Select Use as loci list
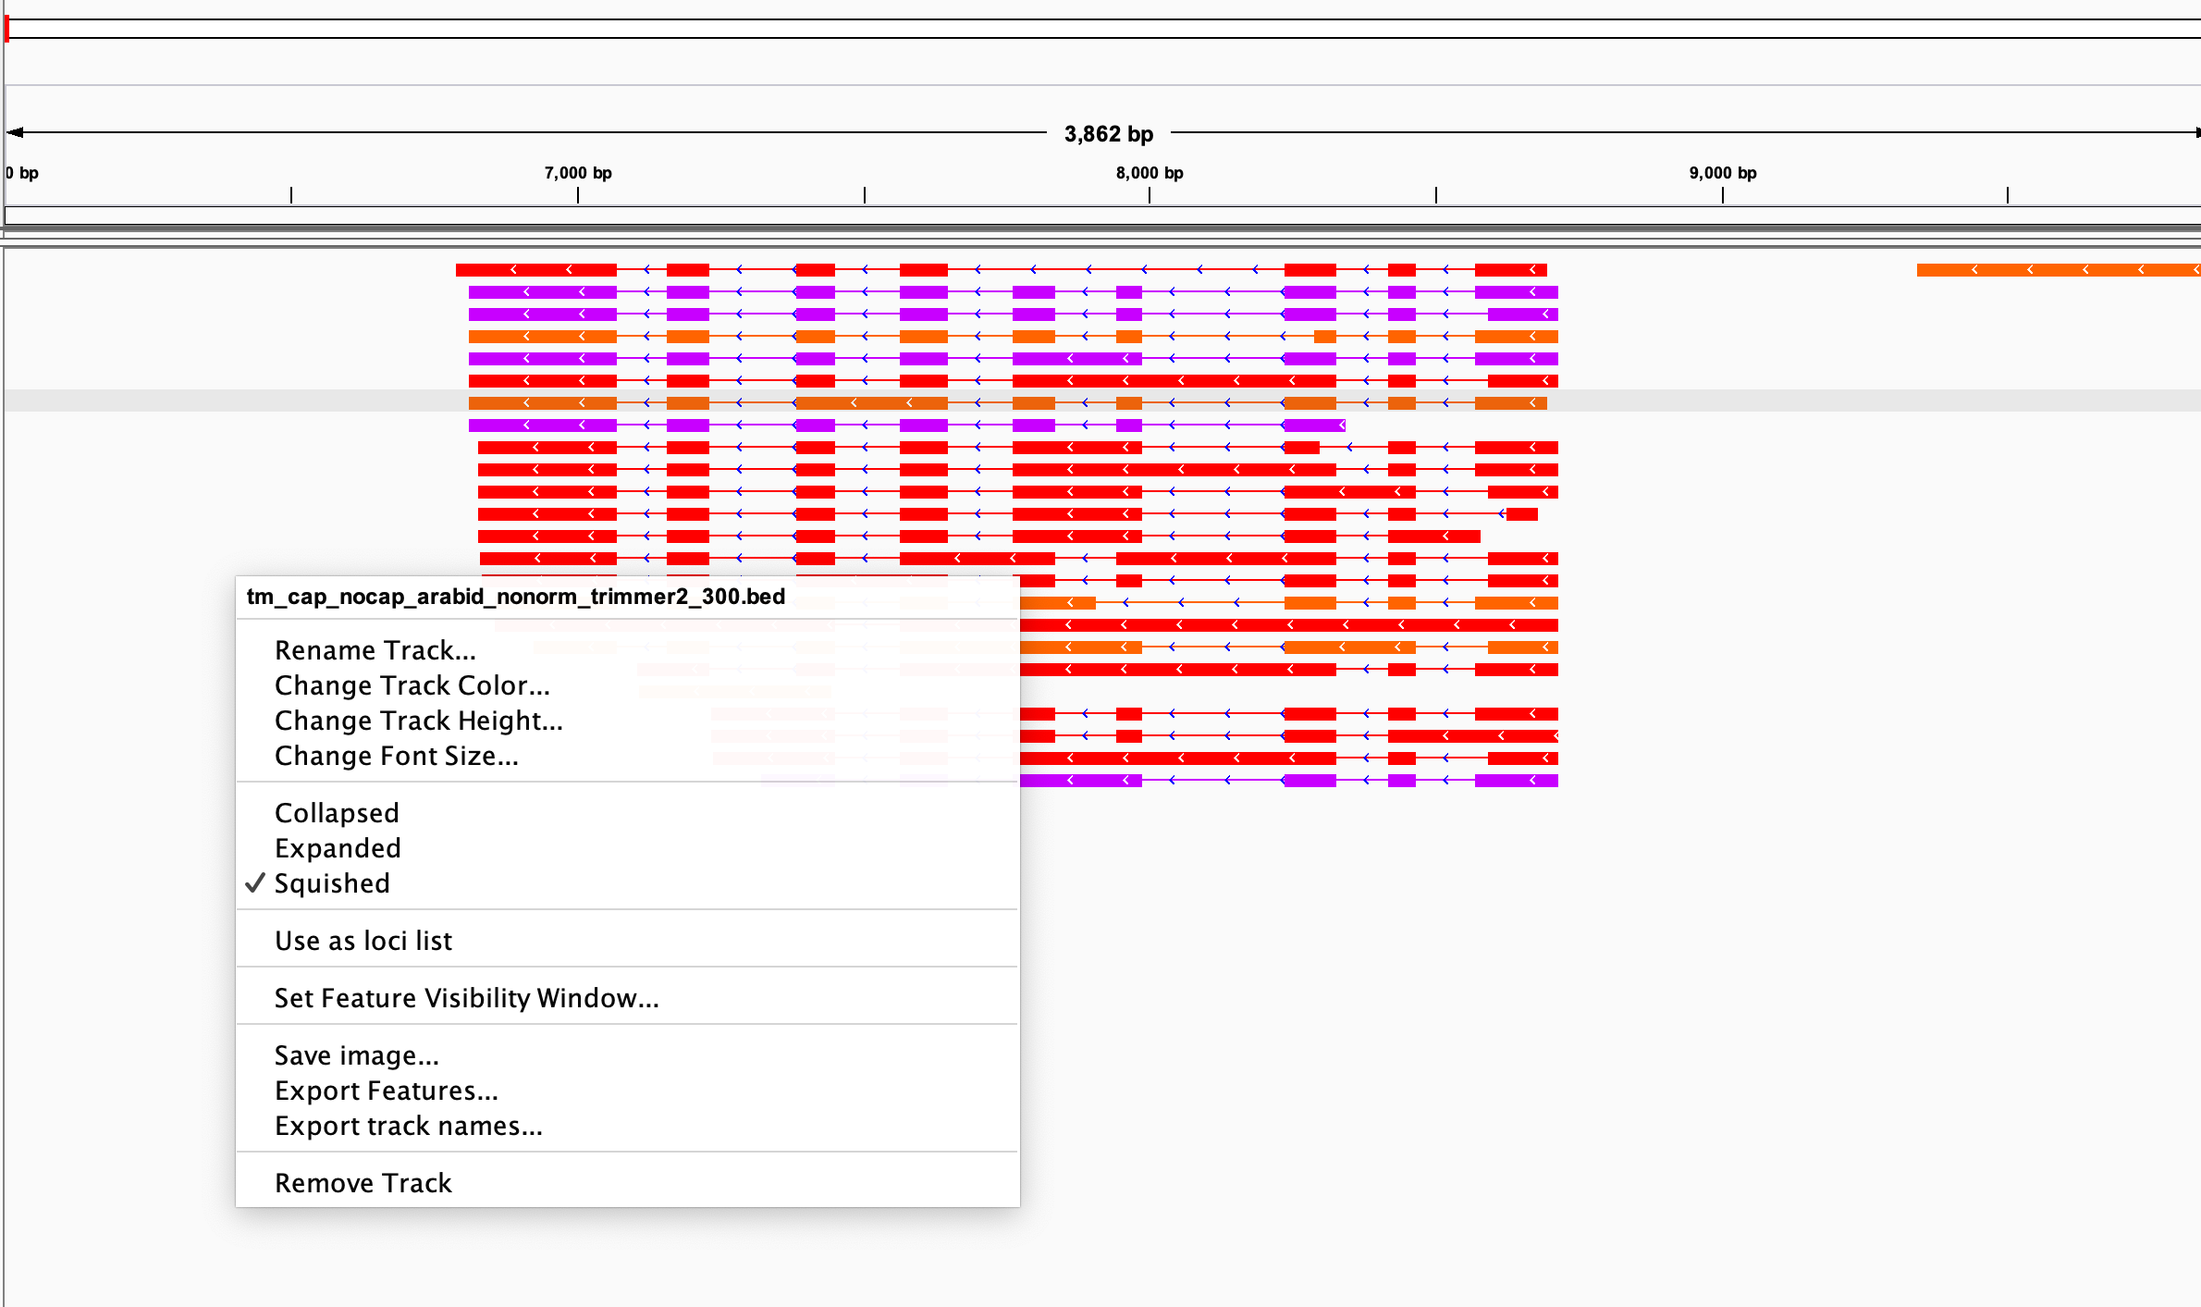Screen dimensions: 2201x1307 point(363,940)
